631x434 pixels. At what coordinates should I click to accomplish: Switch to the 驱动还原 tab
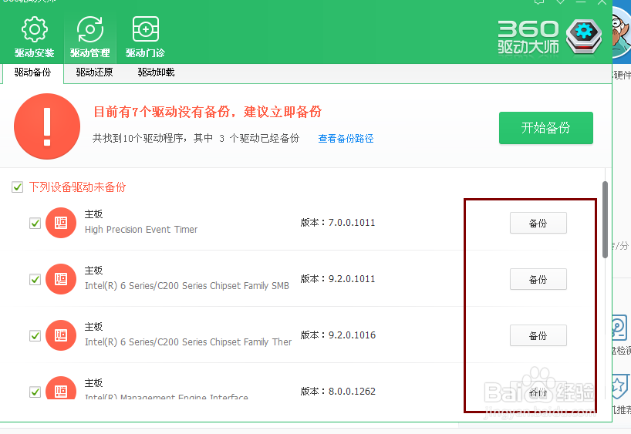click(x=94, y=72)
